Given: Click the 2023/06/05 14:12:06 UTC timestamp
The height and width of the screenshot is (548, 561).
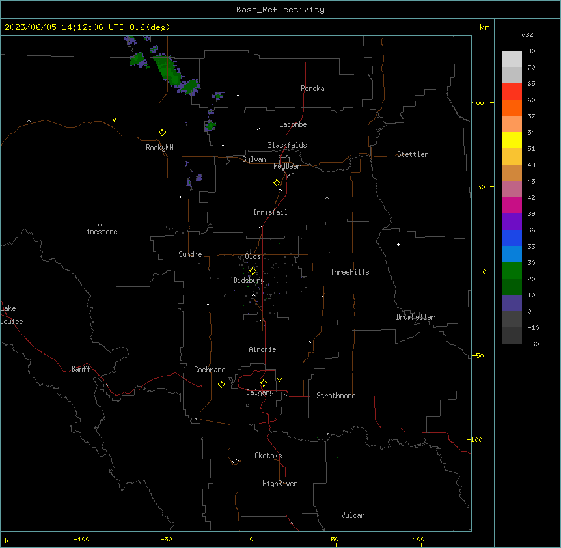Looking at the screenshot, I should tap(64, 27).
